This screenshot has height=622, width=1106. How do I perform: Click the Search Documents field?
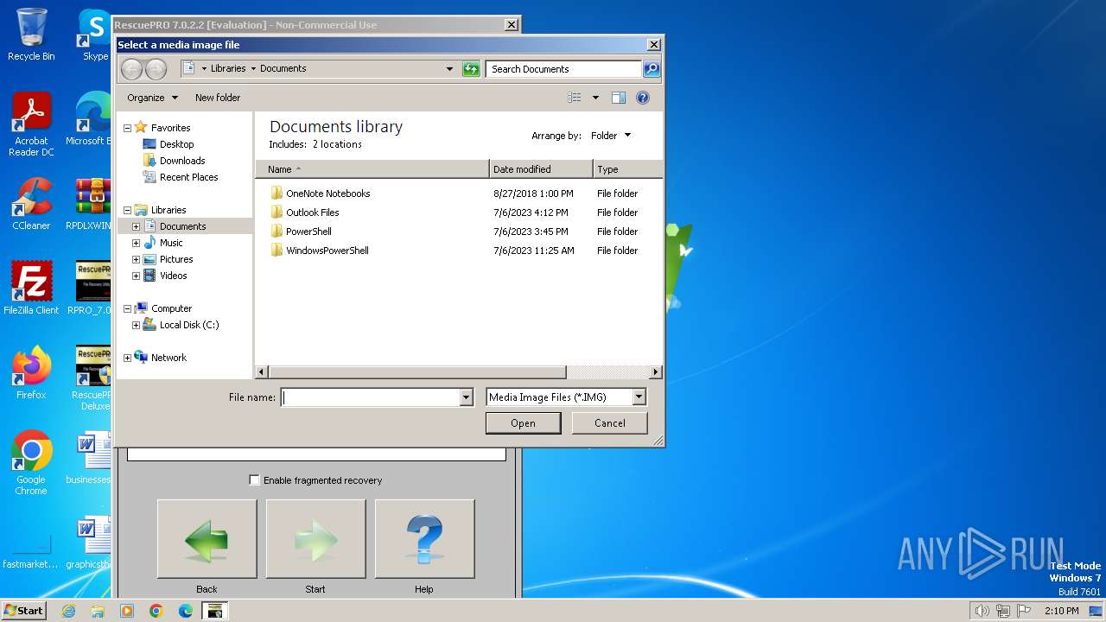(x=564, y=69)
